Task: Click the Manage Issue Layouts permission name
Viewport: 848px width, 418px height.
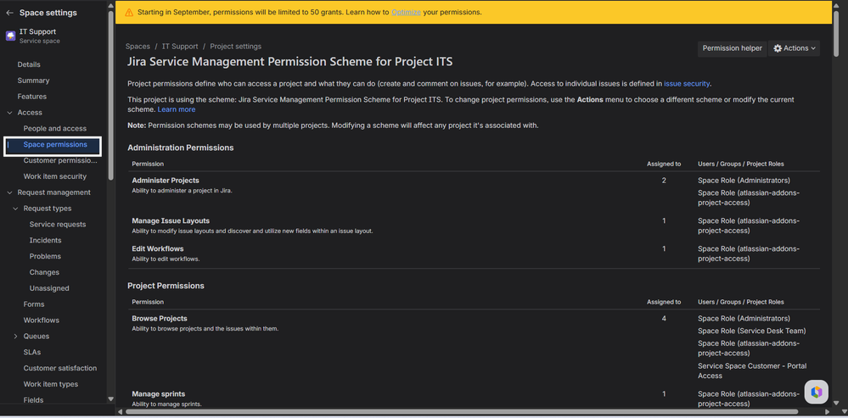Action: [x=171, y=221]
